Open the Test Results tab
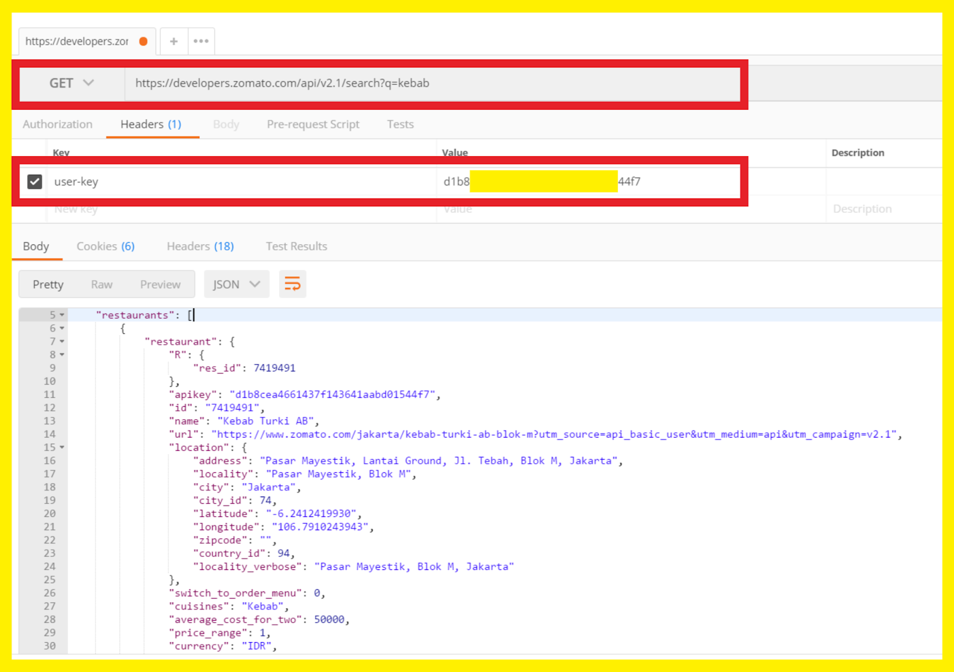 pos(296,246)
